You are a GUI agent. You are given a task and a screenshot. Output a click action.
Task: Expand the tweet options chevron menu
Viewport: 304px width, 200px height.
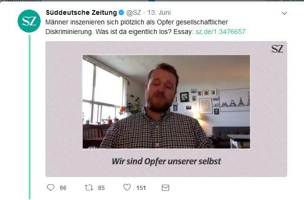tap(284, 13)
